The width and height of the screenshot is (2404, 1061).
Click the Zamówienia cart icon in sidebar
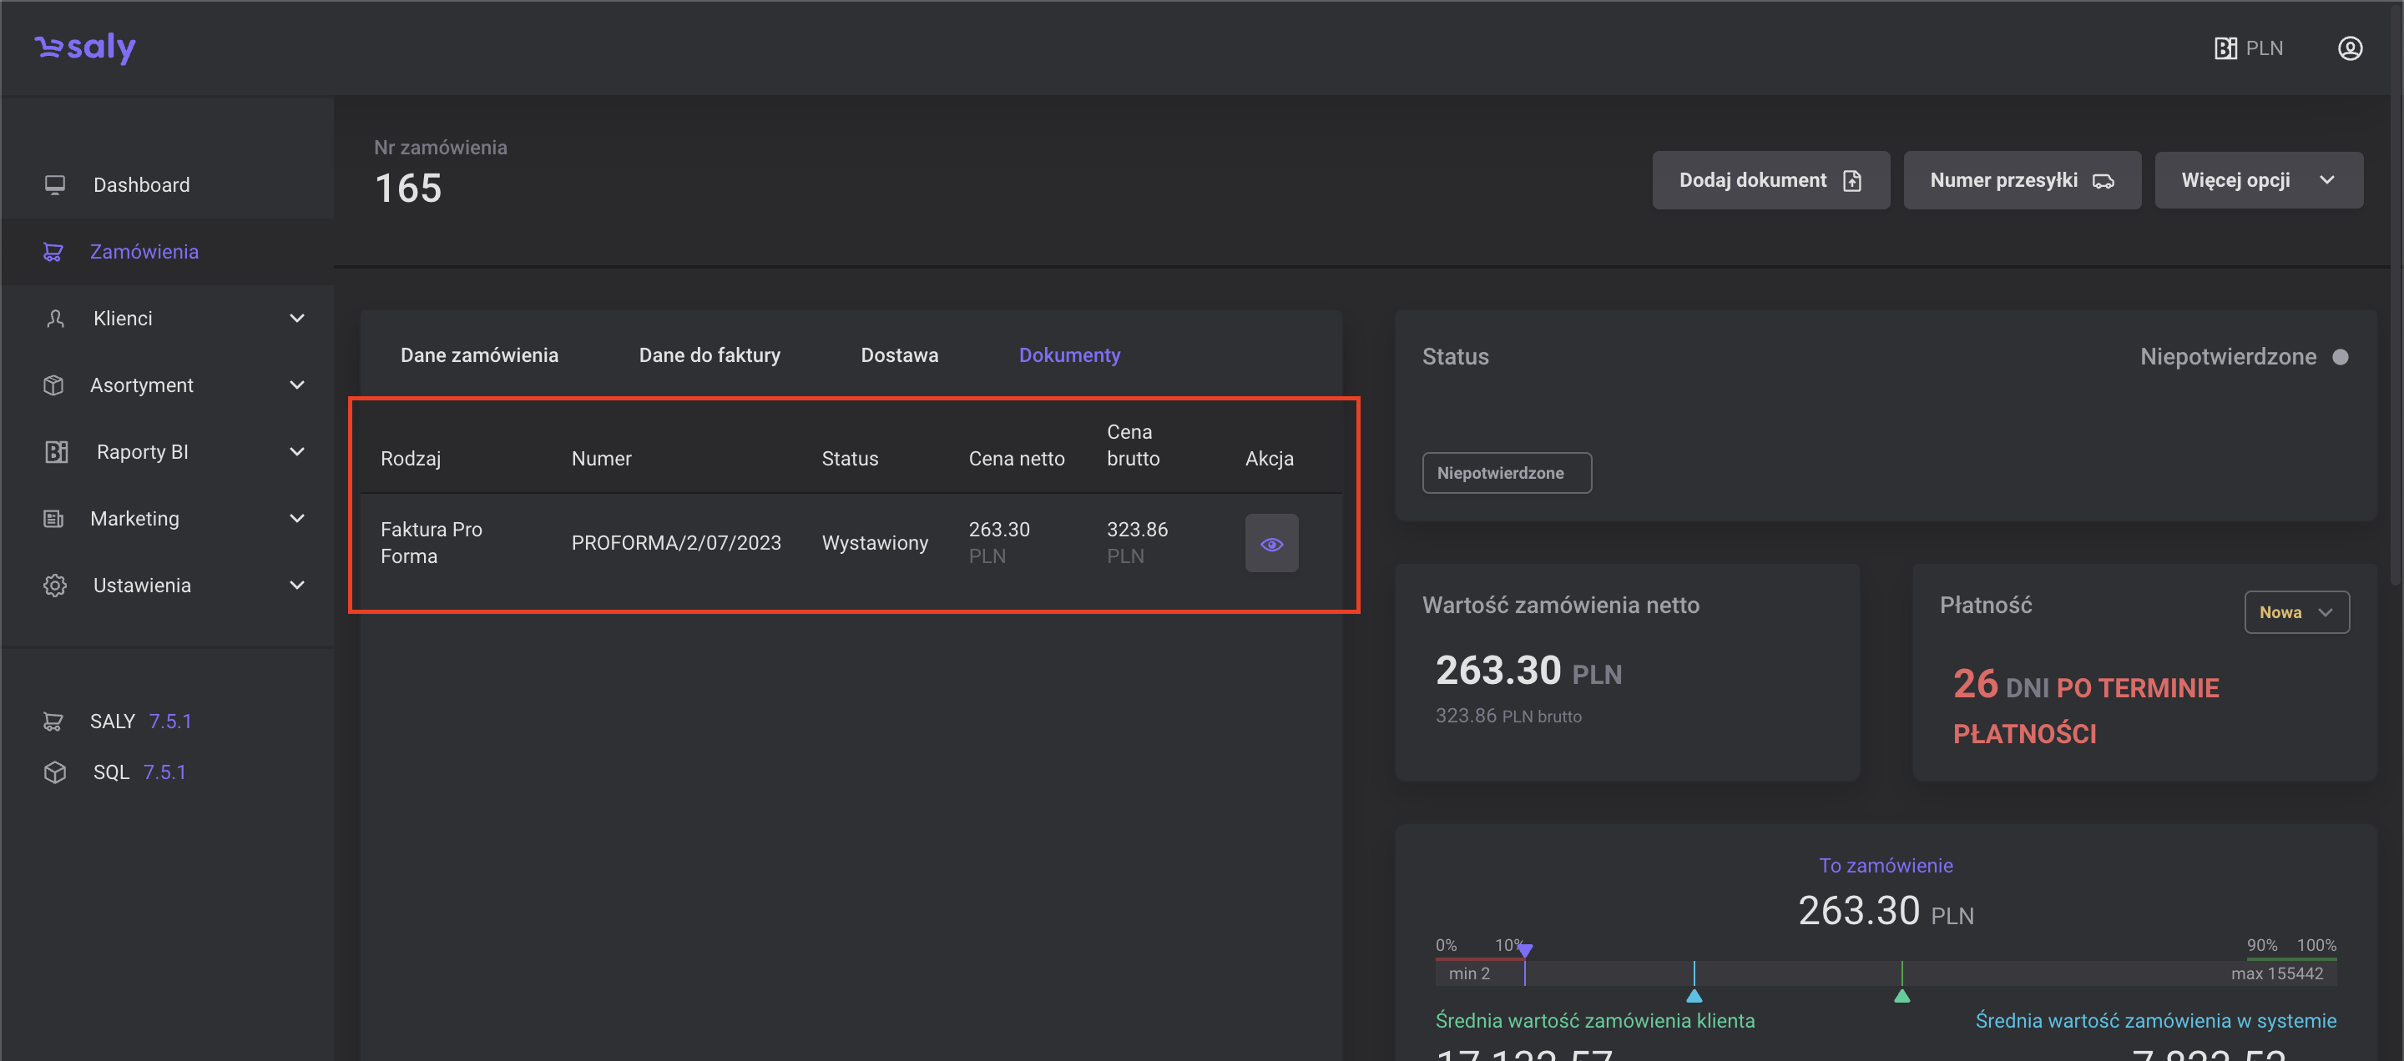(x=53, y=252)
